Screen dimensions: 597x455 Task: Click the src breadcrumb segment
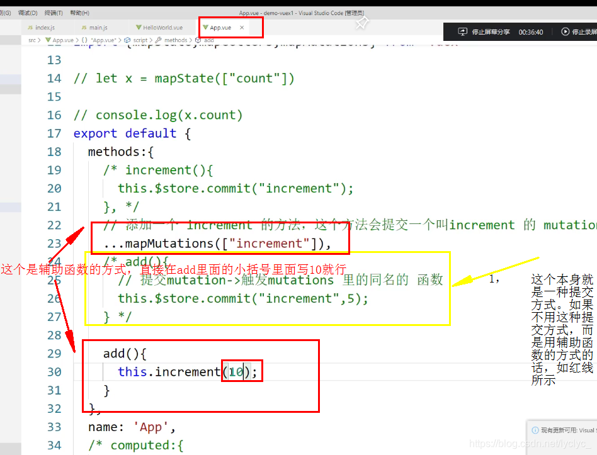[x=32, y=40]
